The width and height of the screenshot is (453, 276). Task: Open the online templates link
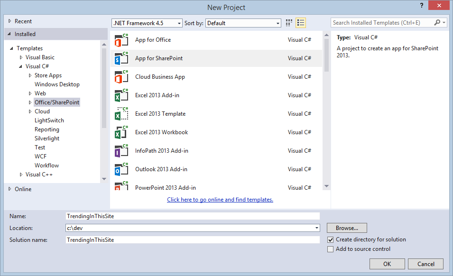220,200
